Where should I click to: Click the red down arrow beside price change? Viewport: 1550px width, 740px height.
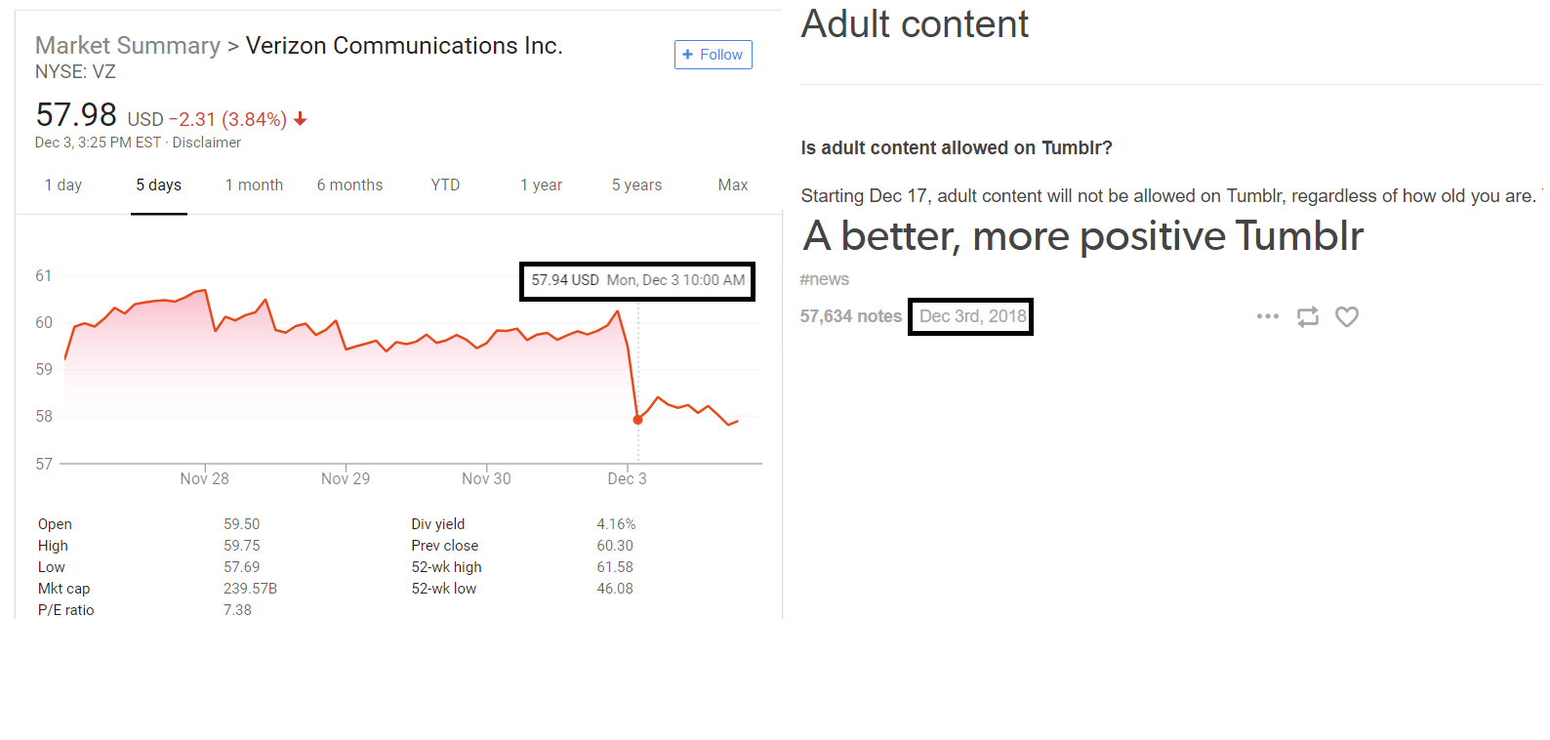(x=301, y=119)
